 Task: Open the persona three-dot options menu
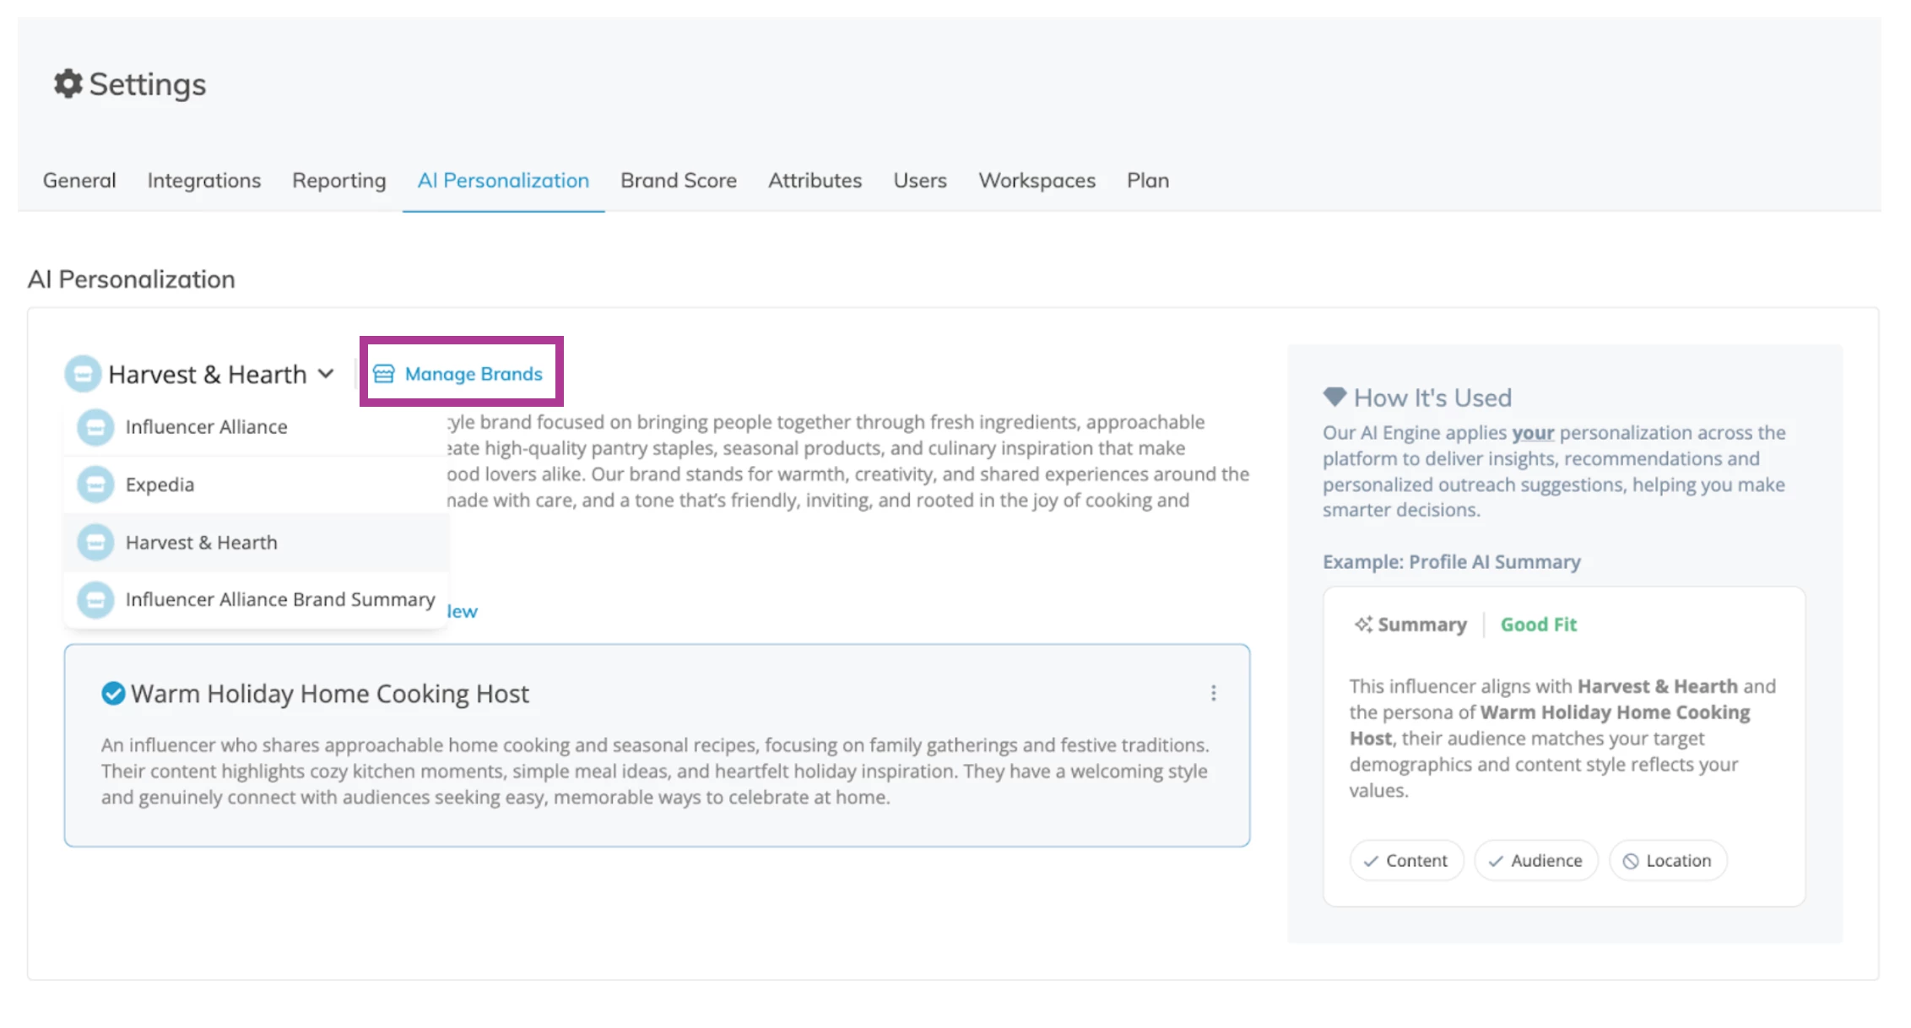(1213, 693)
